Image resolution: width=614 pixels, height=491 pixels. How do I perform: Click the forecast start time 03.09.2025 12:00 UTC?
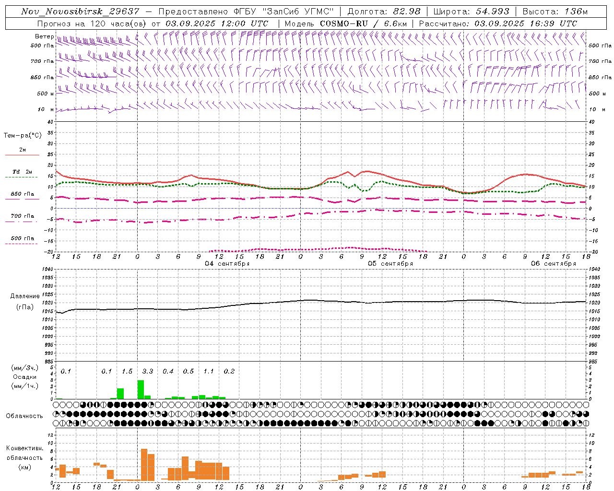217,23
